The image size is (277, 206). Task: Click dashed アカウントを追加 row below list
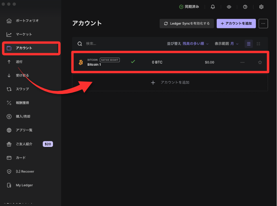170,83
